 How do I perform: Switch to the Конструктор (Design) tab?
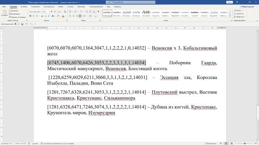49,7
